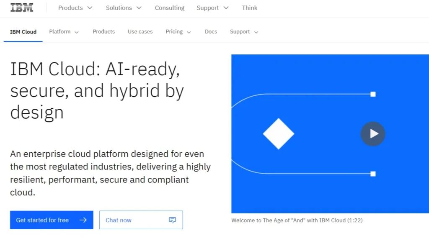Expand the IBM Cloud bar Support chevron
Image resolution: width=429 pixels, height=241 pixels.
(x=256, y=32)
